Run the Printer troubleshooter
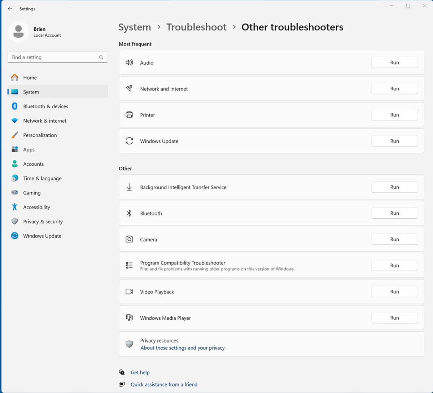 [x=394, y=115]
